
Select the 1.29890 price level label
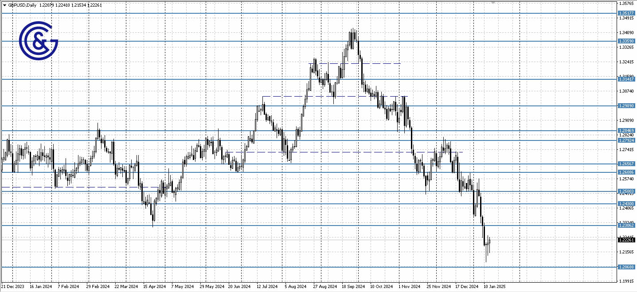[626, 105]
